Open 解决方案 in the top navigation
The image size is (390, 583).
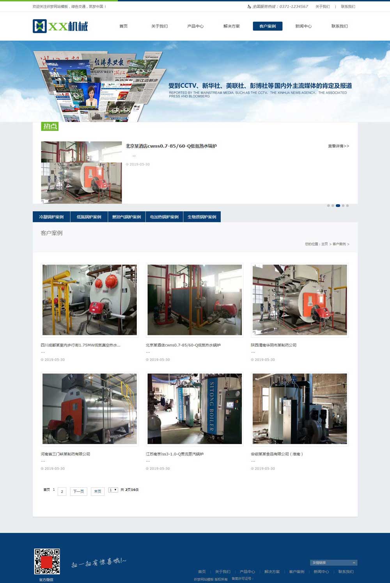pyautogui.click(x=231, y=26)
